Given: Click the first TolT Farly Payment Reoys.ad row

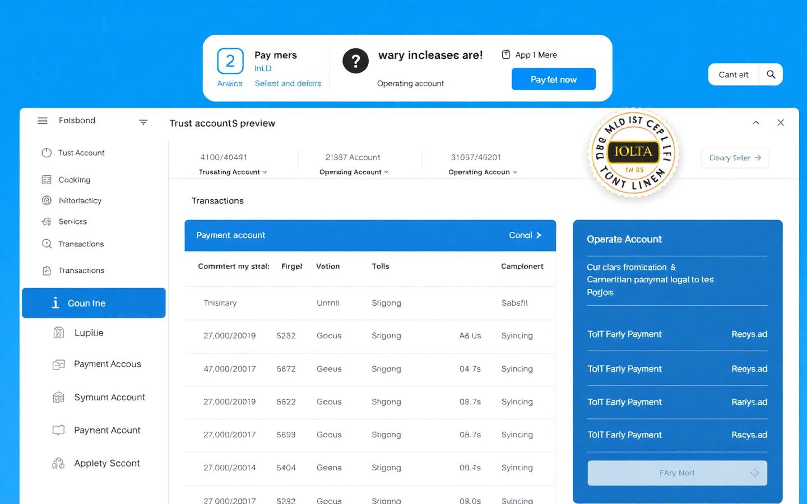Looking at the screenshot, I should coord(677,334).
